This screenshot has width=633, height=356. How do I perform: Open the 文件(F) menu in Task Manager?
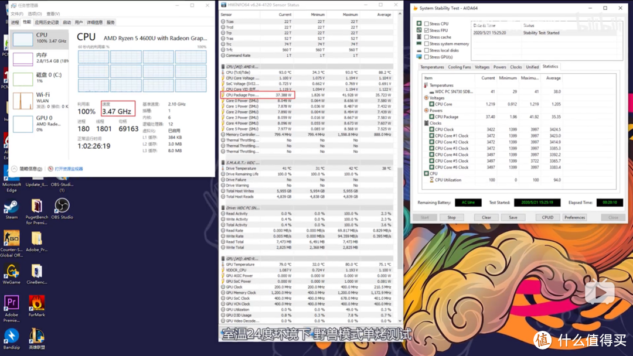pos(17,13)
